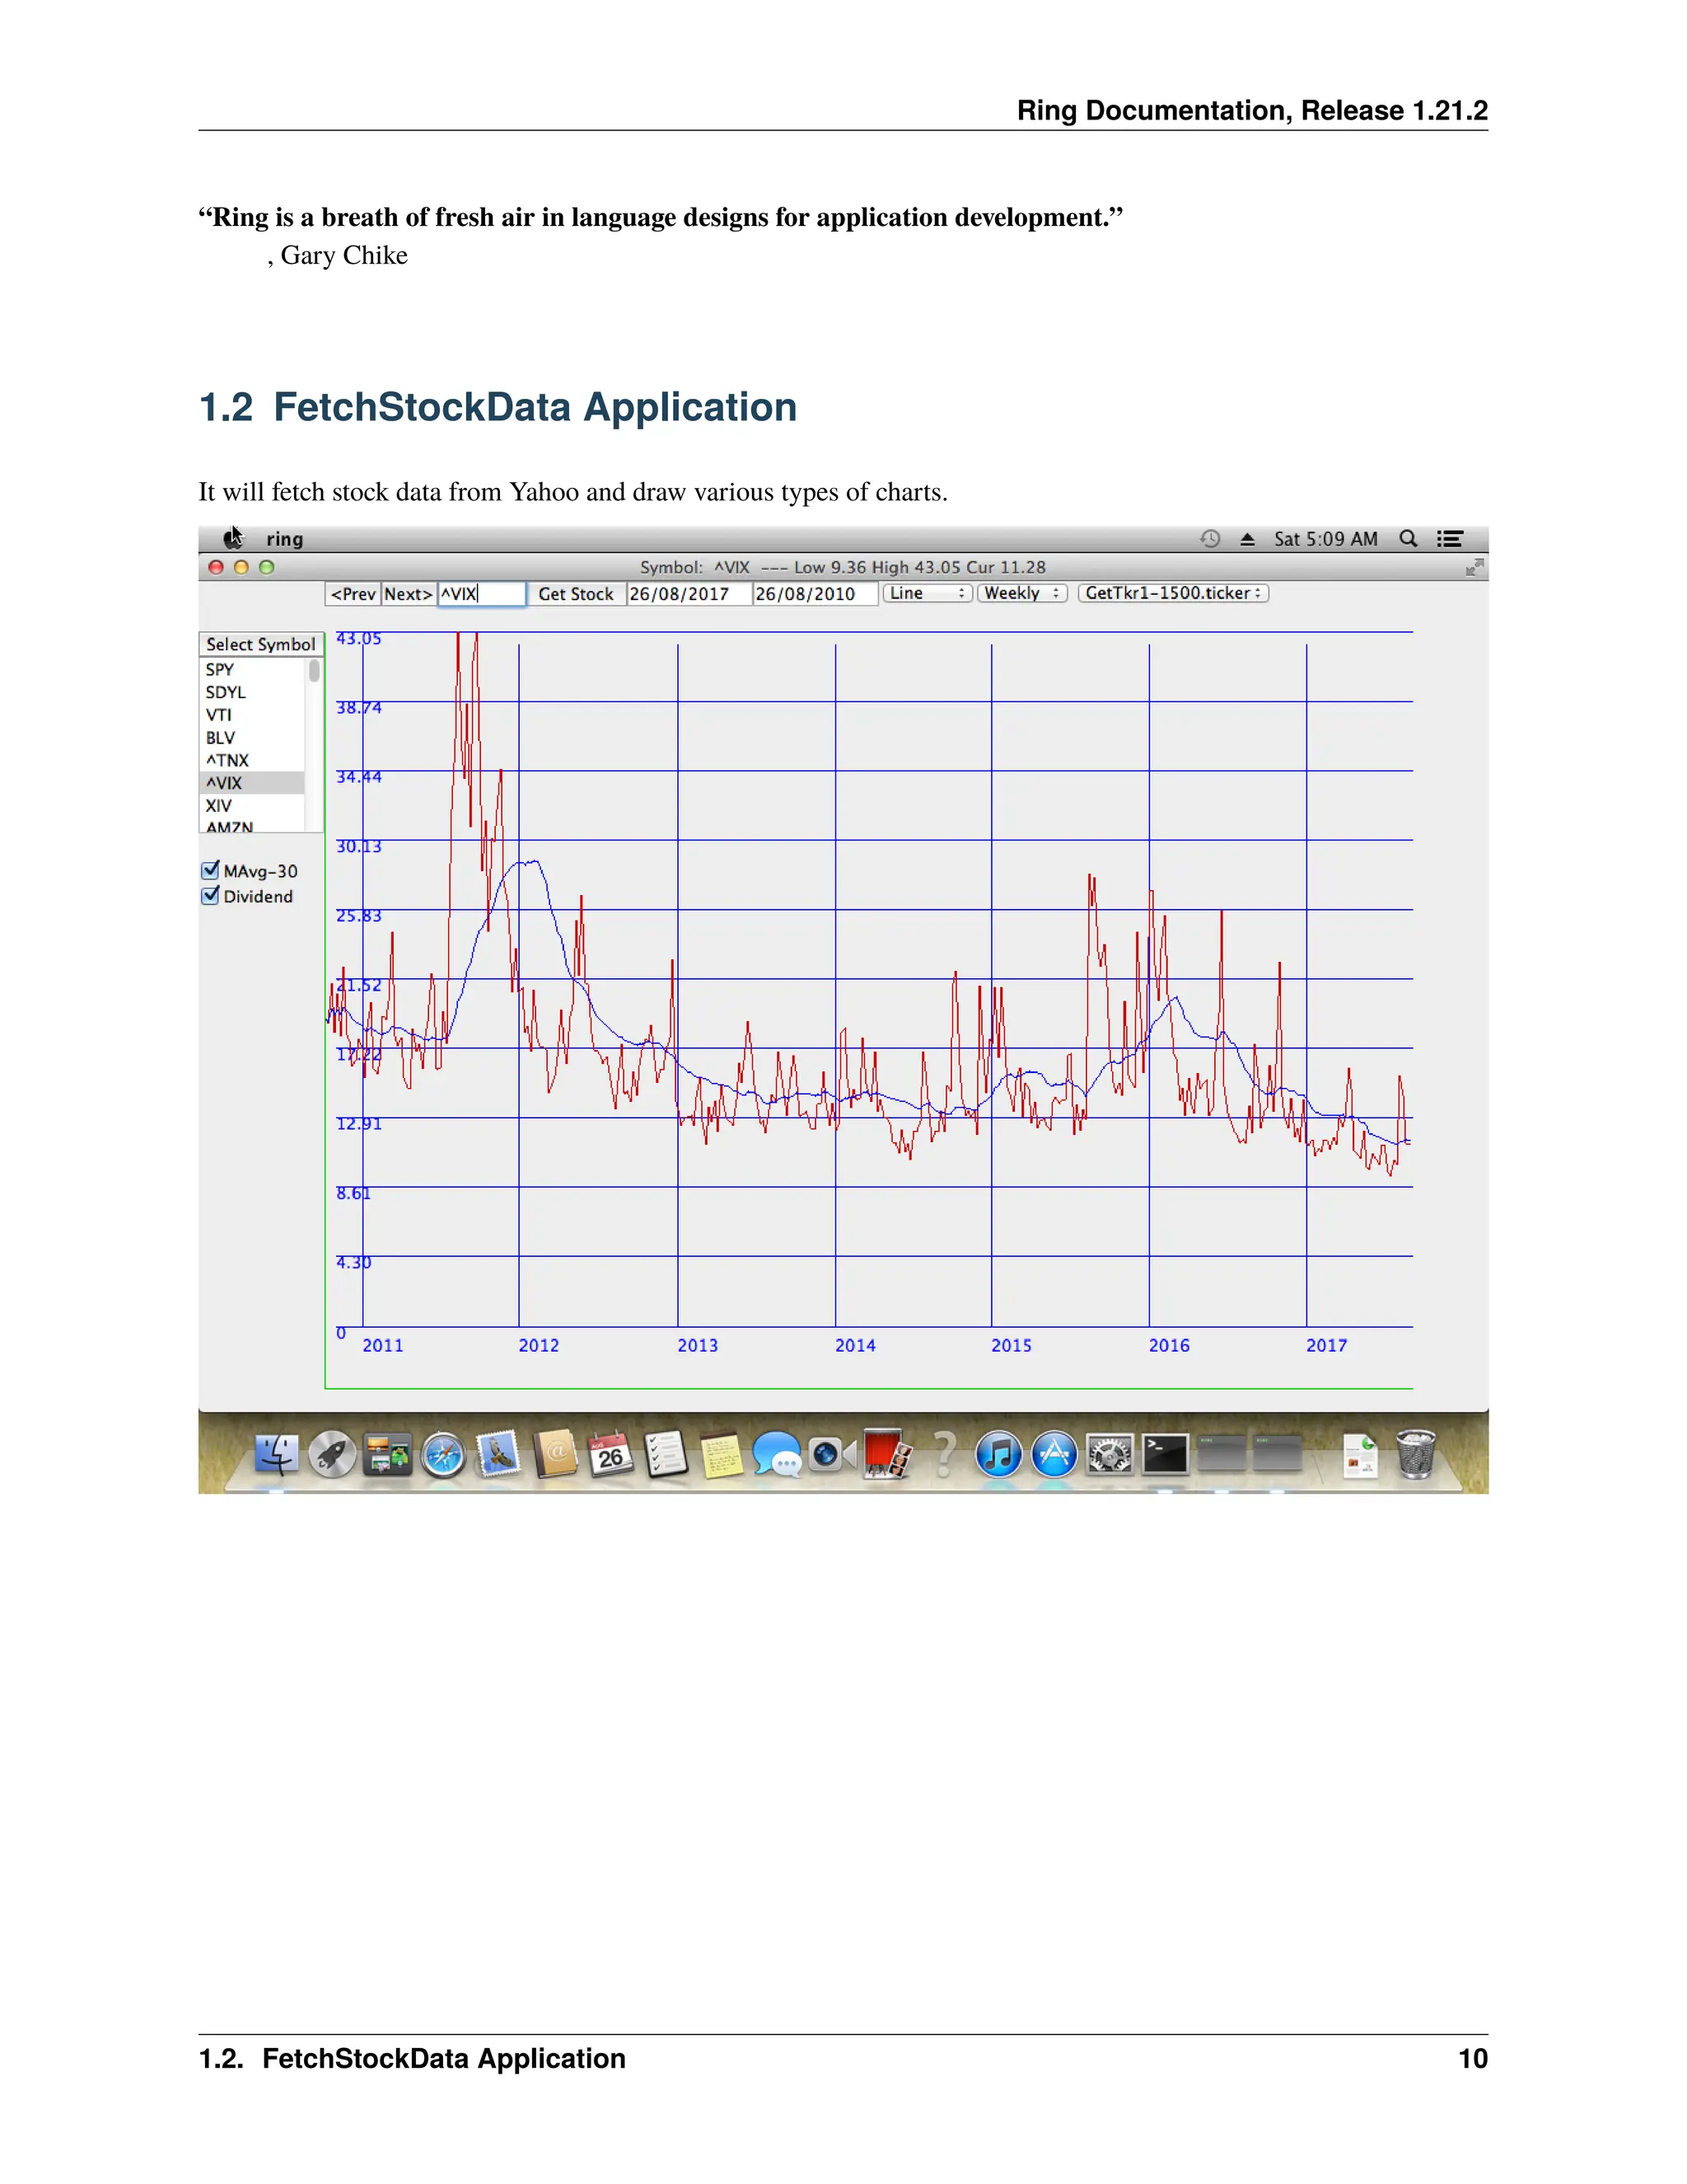The width and height of the screenshot is (1687, 2184).
Task: Toggle the Dividend checkbox
Action: point(210,896)
